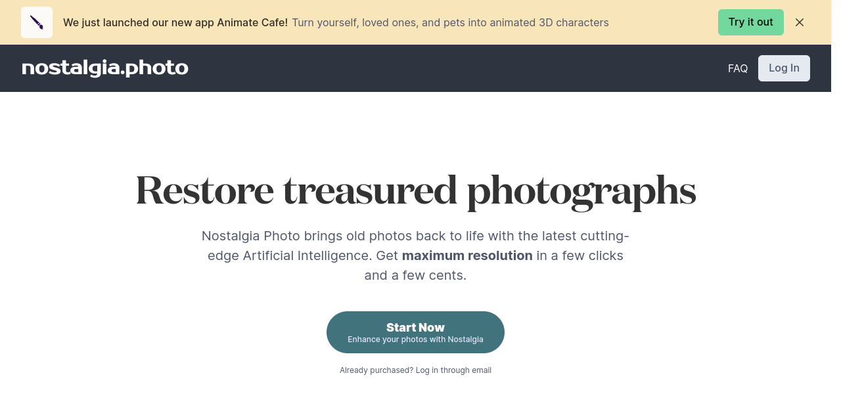Click the Restore treasured photographs heading
The width and height of the screenshot is (841, 394).
pyautogui.click(x=415, y=191)
